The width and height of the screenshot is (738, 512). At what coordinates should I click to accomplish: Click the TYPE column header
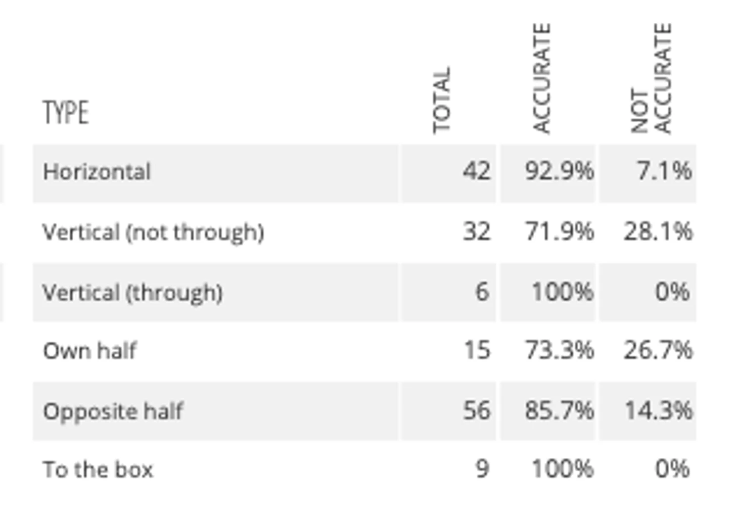click(66, 112)
